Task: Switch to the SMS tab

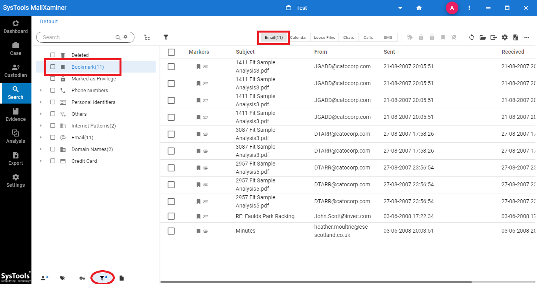Action: (388, 37)
